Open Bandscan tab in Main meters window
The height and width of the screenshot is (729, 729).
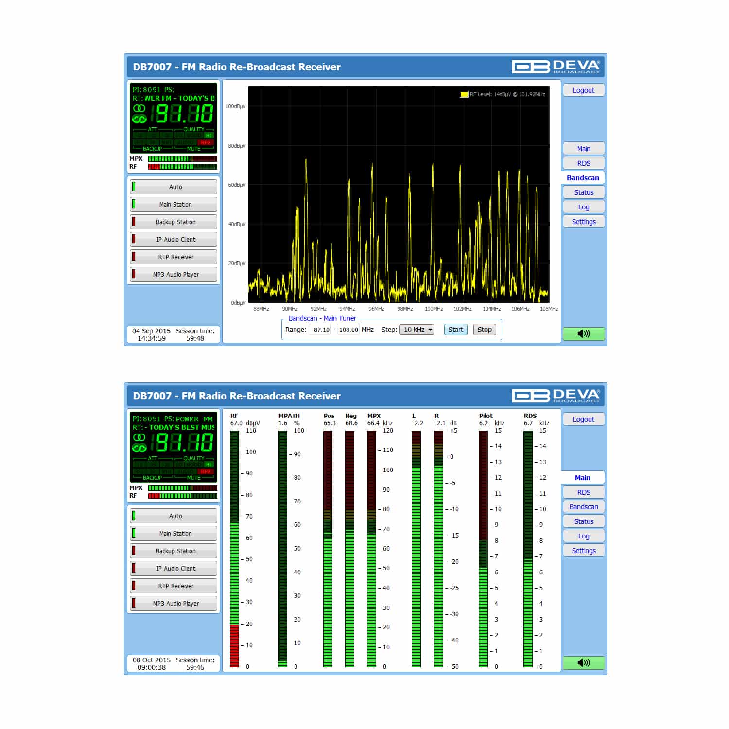point(584,506)
